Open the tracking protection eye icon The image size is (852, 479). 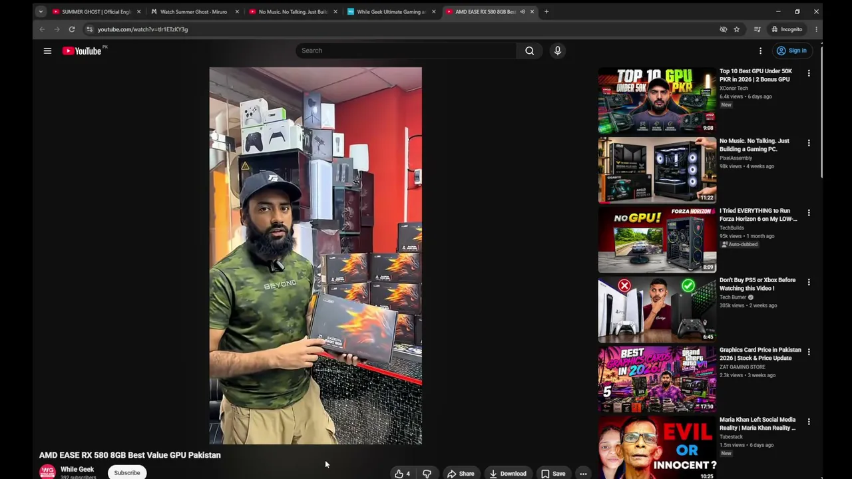pos(723,29)
